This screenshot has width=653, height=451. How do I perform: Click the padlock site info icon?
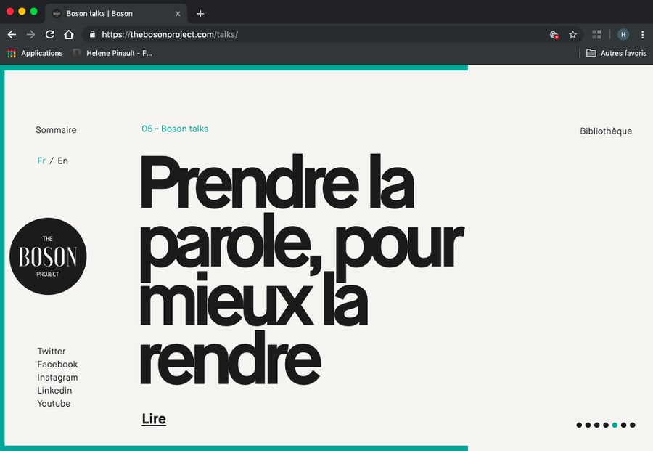[x=92, y=34]
